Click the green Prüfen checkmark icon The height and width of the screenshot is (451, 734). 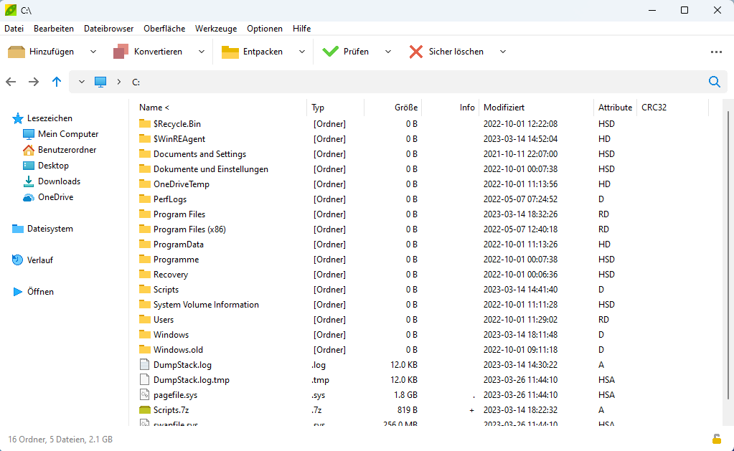pyautogui.click(x=330, y=52)
